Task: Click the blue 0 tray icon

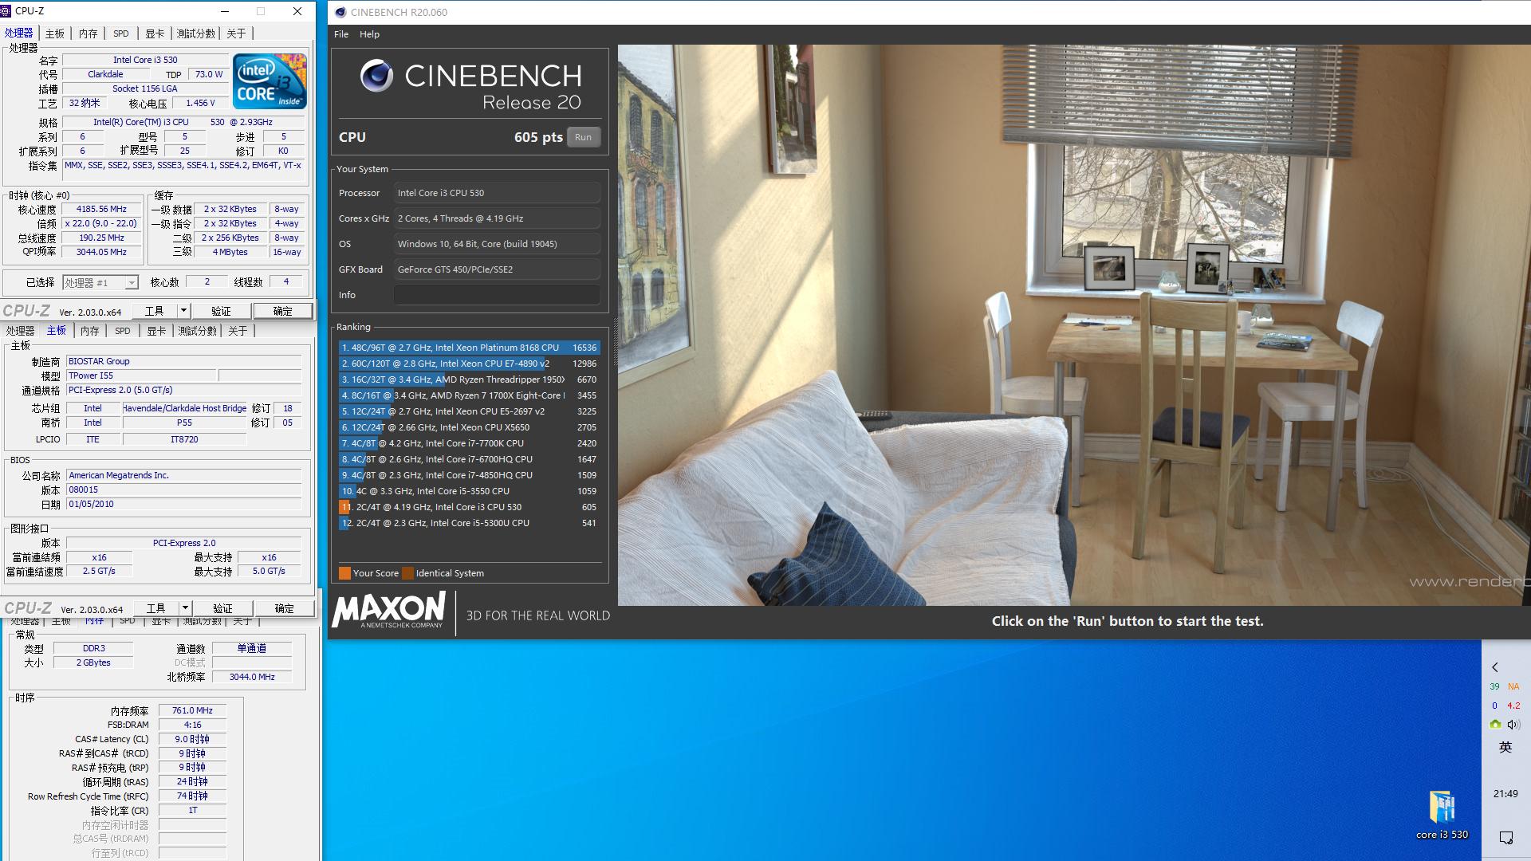Action: [x=1494, y=706]
